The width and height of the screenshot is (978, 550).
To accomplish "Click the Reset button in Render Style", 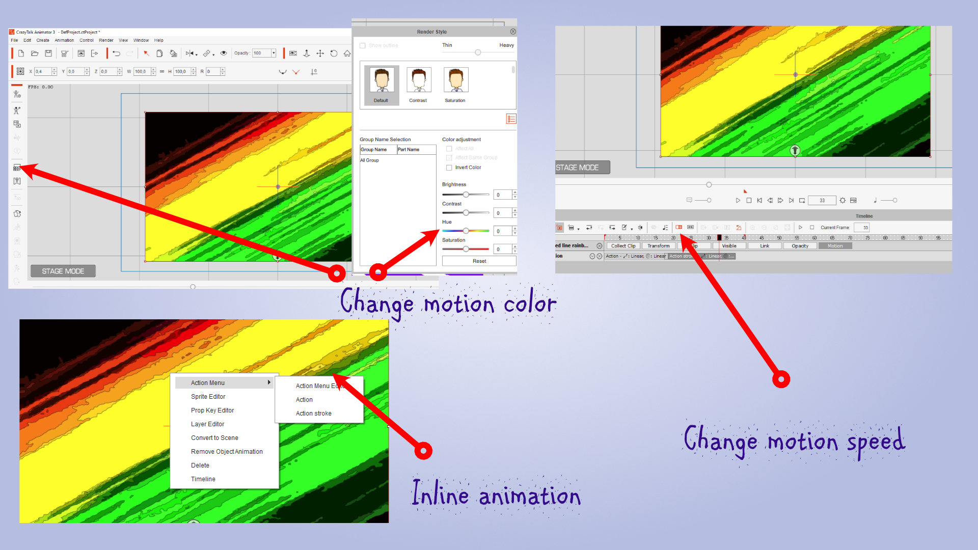I will click(479, 261).
